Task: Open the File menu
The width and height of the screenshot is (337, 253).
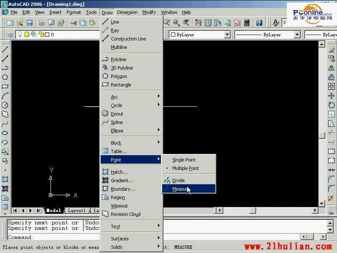Action: [x=14, y=13]
